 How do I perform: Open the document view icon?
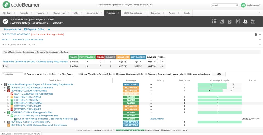coord(222,21)
